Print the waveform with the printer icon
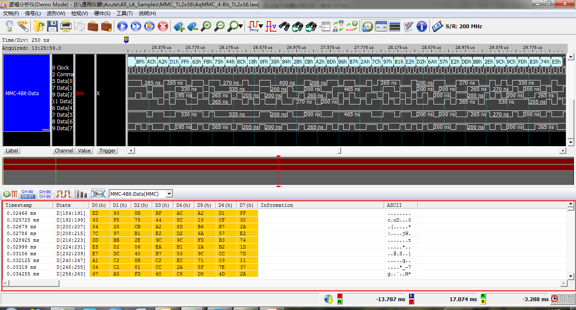 point(66,26)
